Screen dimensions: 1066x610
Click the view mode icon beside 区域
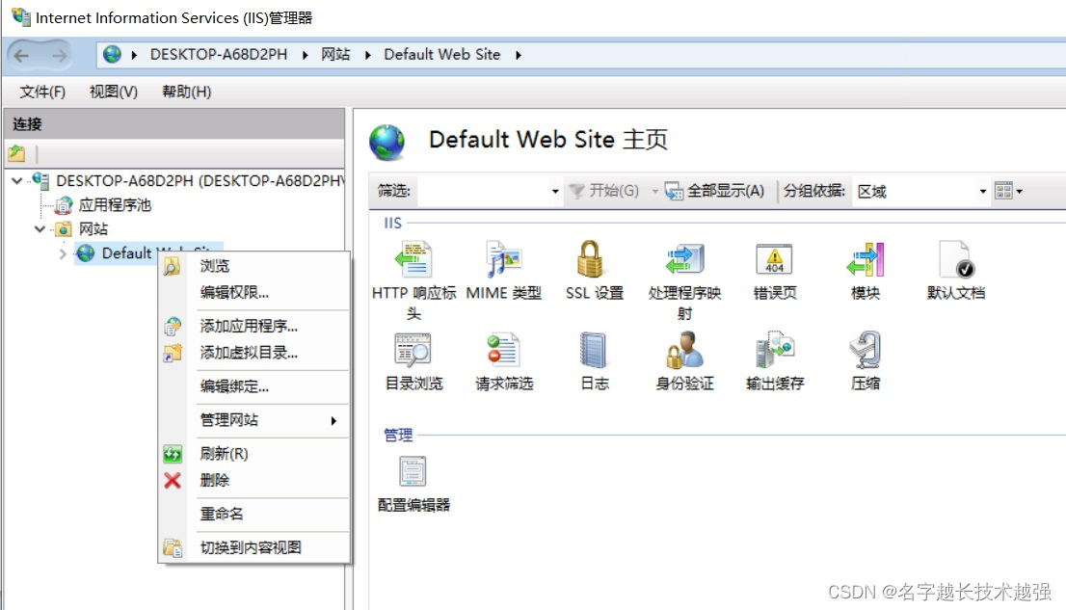pos(1003,191)
